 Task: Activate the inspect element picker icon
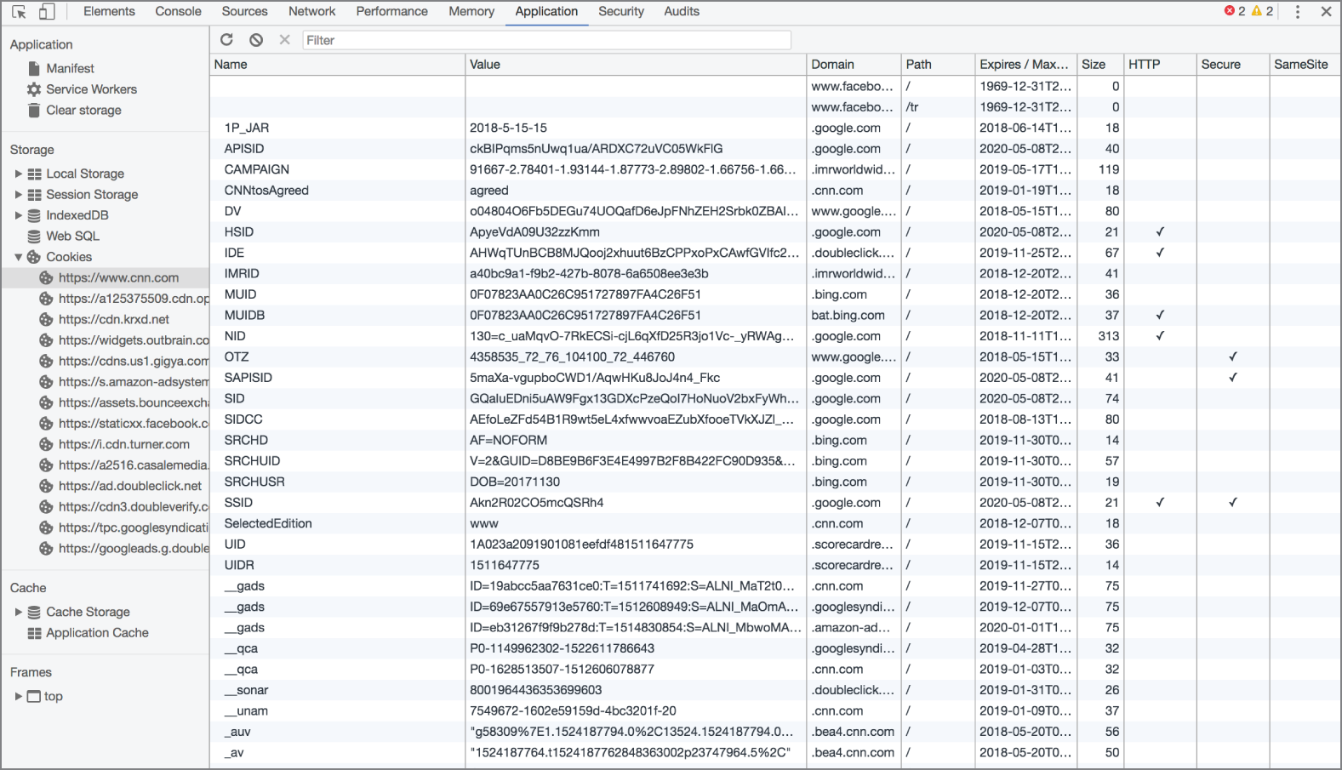pyautogui.click(x=19, y=12)
